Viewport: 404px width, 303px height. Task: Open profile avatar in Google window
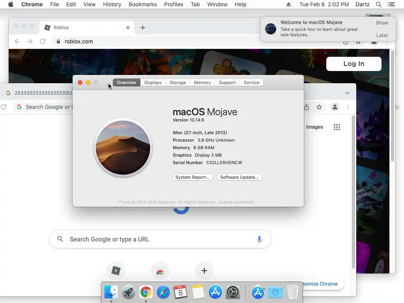click(x=335, y=107)
